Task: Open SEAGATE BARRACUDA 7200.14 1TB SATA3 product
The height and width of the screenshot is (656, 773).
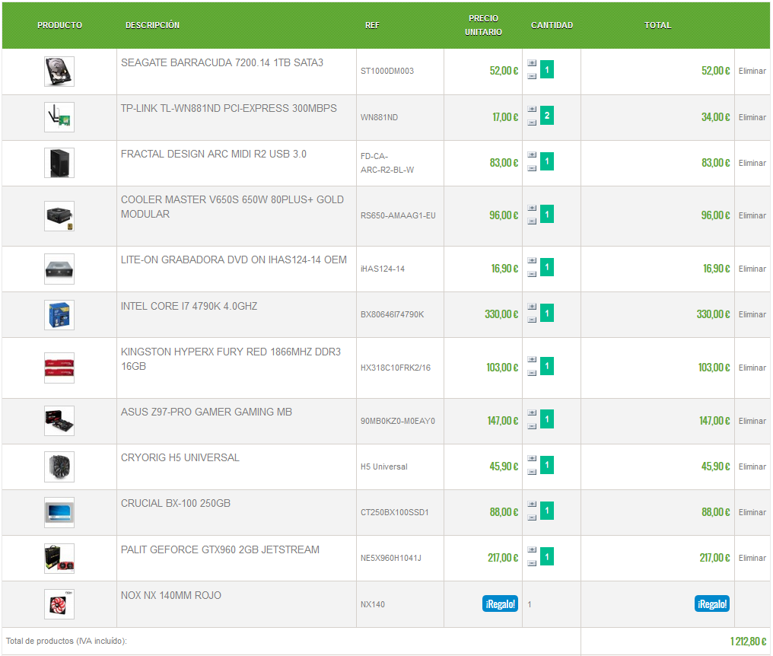Action: point(222,62)
